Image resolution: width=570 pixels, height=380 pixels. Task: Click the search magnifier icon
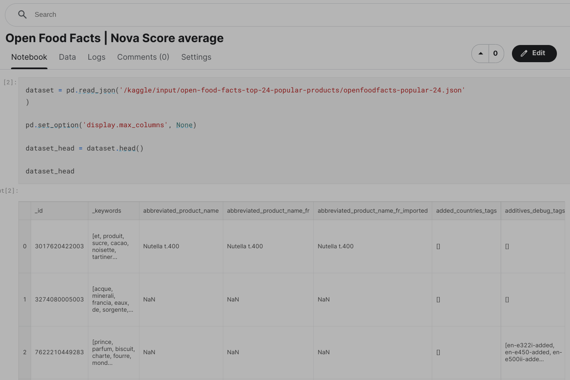22,15
